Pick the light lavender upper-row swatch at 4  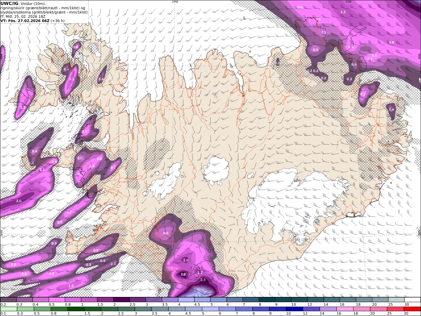pos(186,300)
